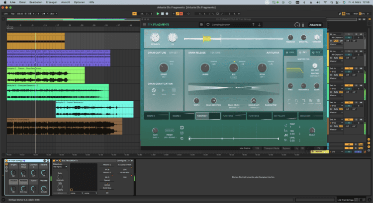Open the Offset mode dropdown in Grain Capture
Viewport: 373px width, 203px height.
pos(175,53)
